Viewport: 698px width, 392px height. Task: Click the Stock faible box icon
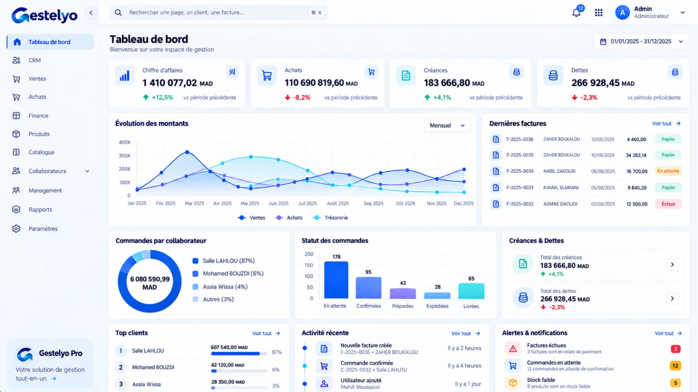click(513, 383)
